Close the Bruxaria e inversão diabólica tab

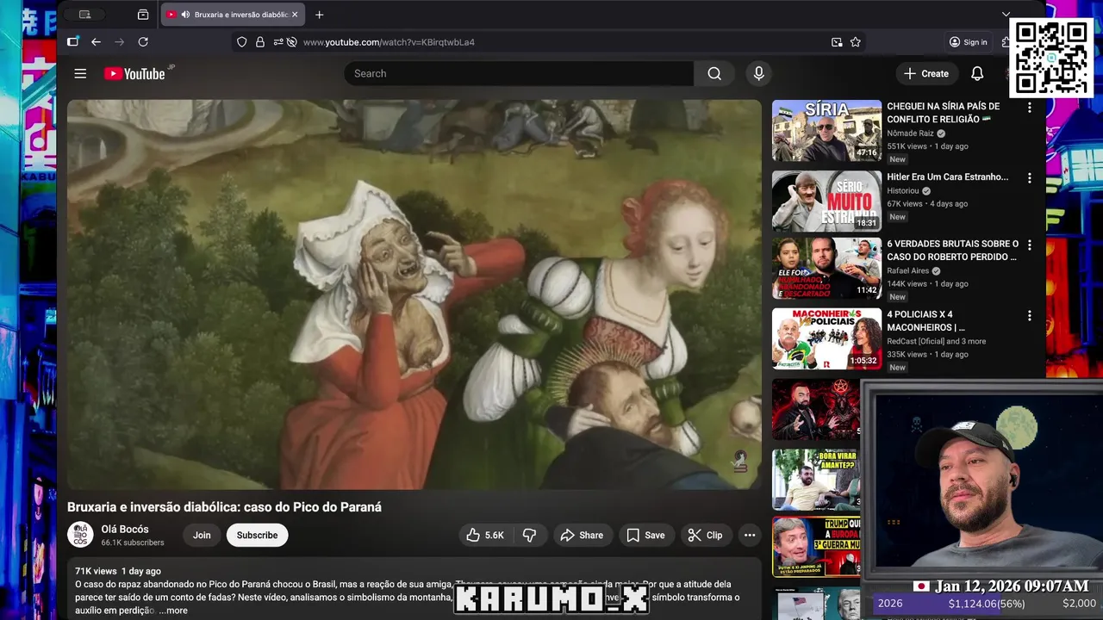pyautogui.click(x=294, y=15)
